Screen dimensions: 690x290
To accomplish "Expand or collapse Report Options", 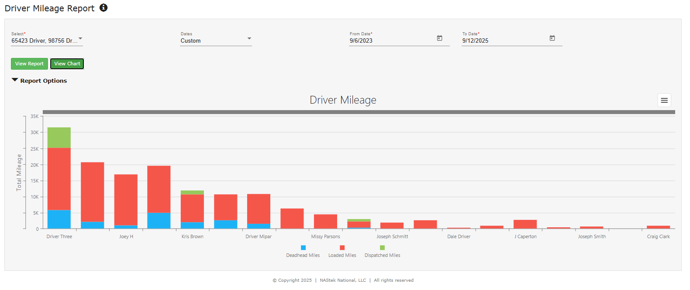I will coord(39,81).
